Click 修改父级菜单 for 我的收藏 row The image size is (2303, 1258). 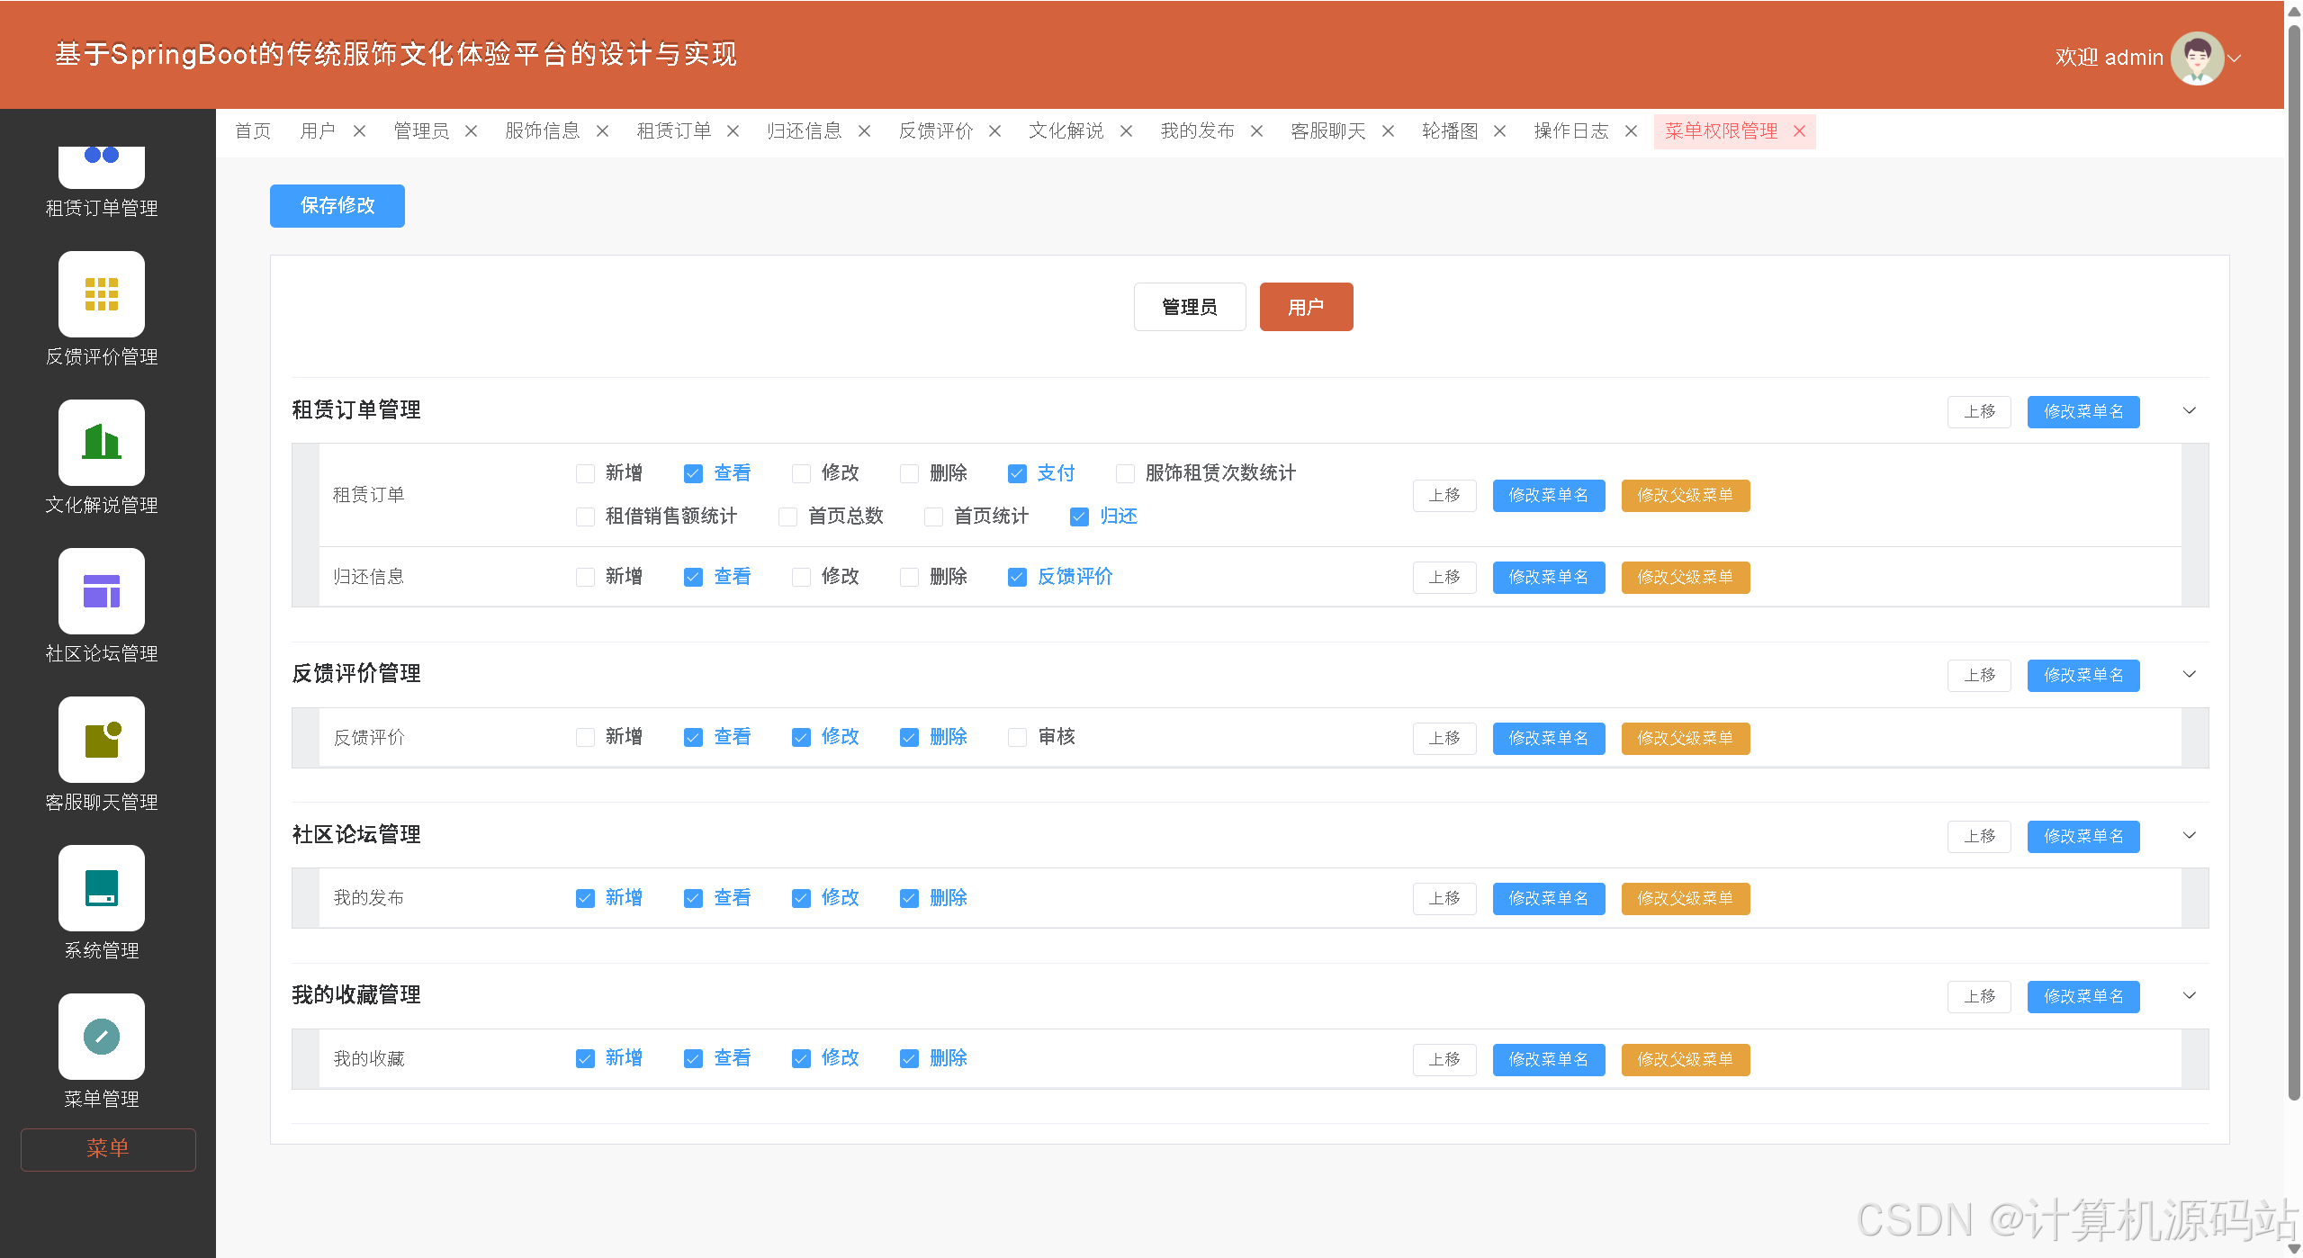[x=1685, y=1059]
